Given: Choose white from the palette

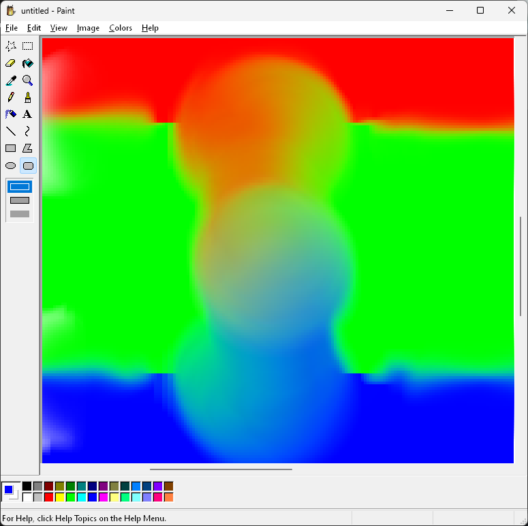Looking at the screenshot, I should pos(27,497).
